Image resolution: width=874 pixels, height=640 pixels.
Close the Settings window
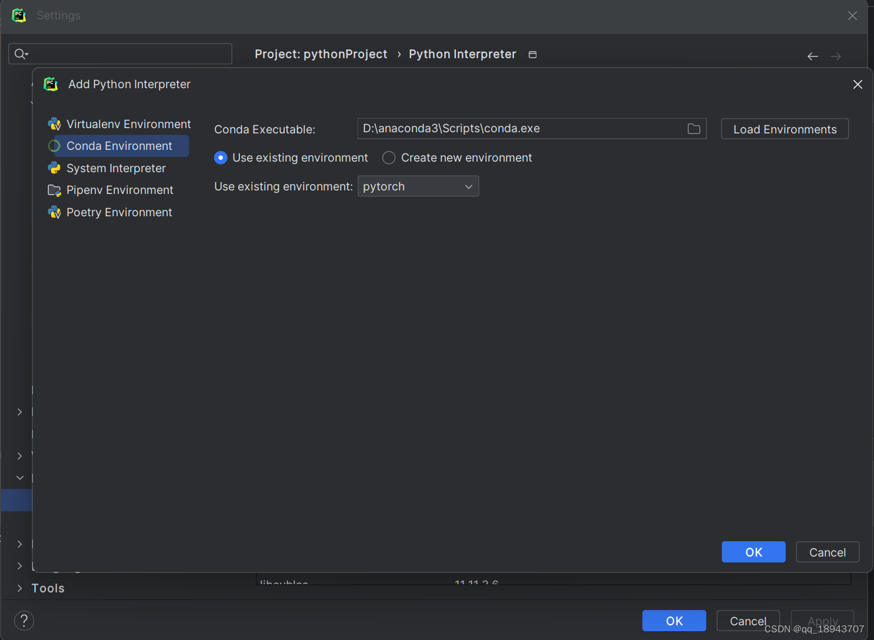point(852,16)
